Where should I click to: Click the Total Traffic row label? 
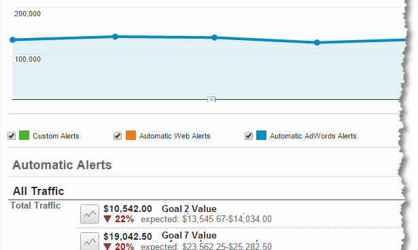pos(35,205)
